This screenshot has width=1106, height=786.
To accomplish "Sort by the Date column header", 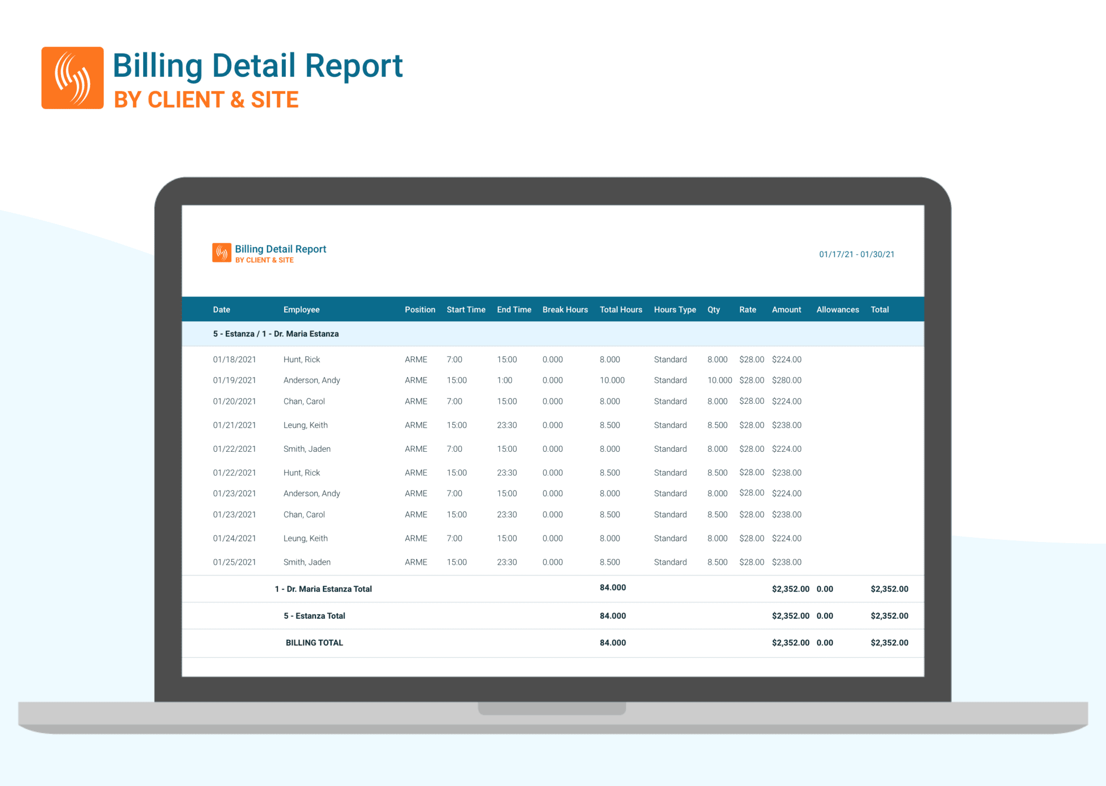I will coord(221,309).
